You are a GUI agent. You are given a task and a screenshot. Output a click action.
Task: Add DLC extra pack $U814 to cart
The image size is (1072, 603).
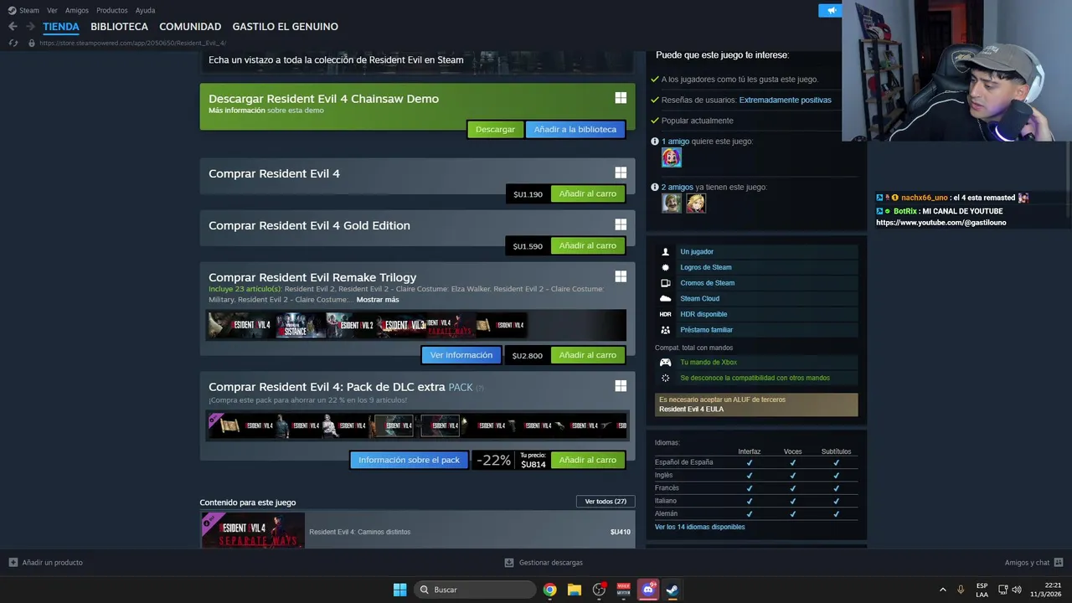[x=588, y=460]
